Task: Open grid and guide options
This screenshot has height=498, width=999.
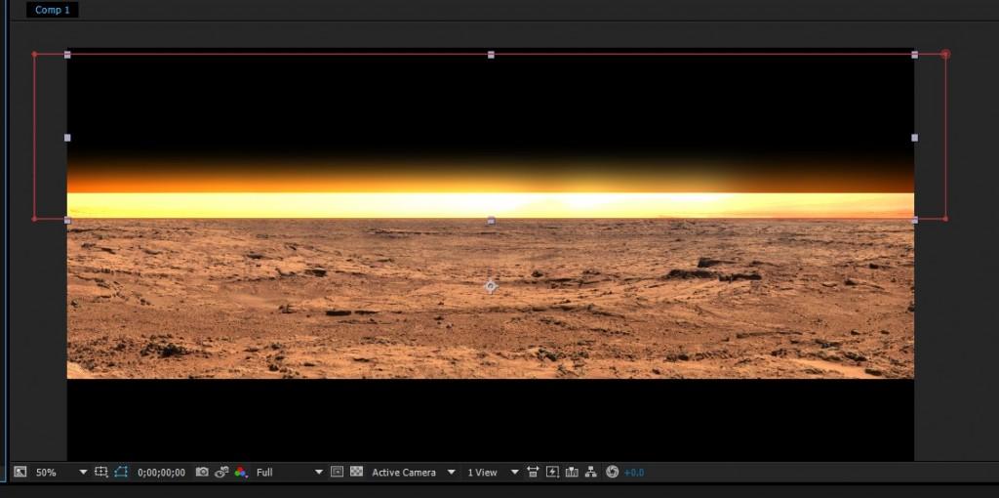Action: tap(101, 473)
